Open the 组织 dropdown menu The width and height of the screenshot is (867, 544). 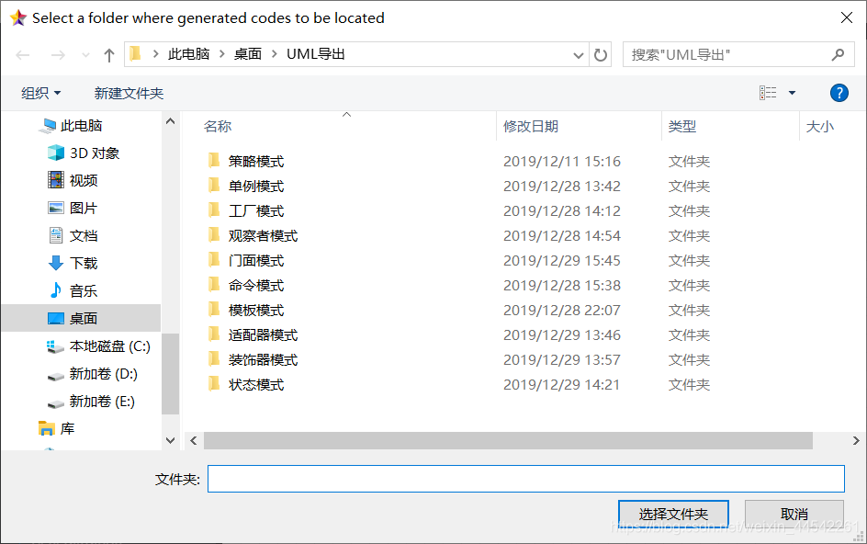tap(39, 92)
